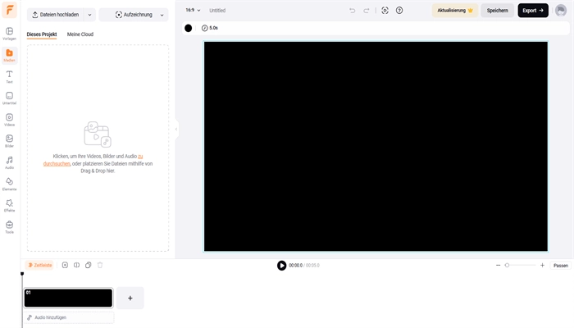The image size is (574, 328).
Task: Add a new scene with plus button
Action: 130,298
